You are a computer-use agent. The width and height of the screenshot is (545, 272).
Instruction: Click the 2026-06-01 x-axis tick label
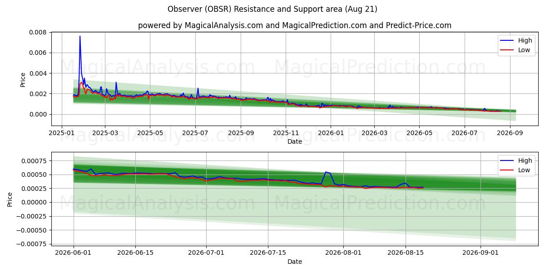[x=74, y=253]
